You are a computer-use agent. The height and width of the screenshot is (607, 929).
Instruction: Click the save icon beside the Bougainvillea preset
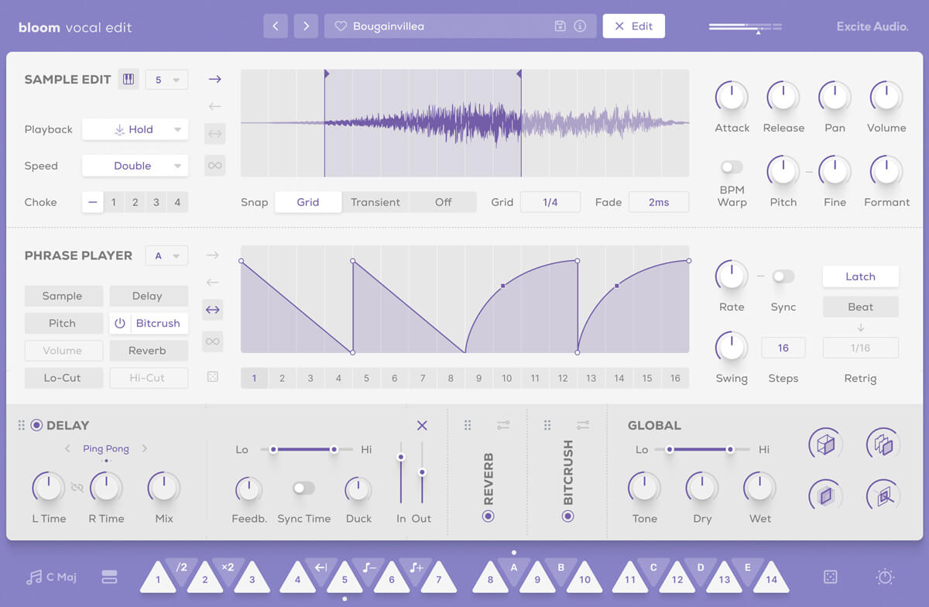click(x=559, y=26)
